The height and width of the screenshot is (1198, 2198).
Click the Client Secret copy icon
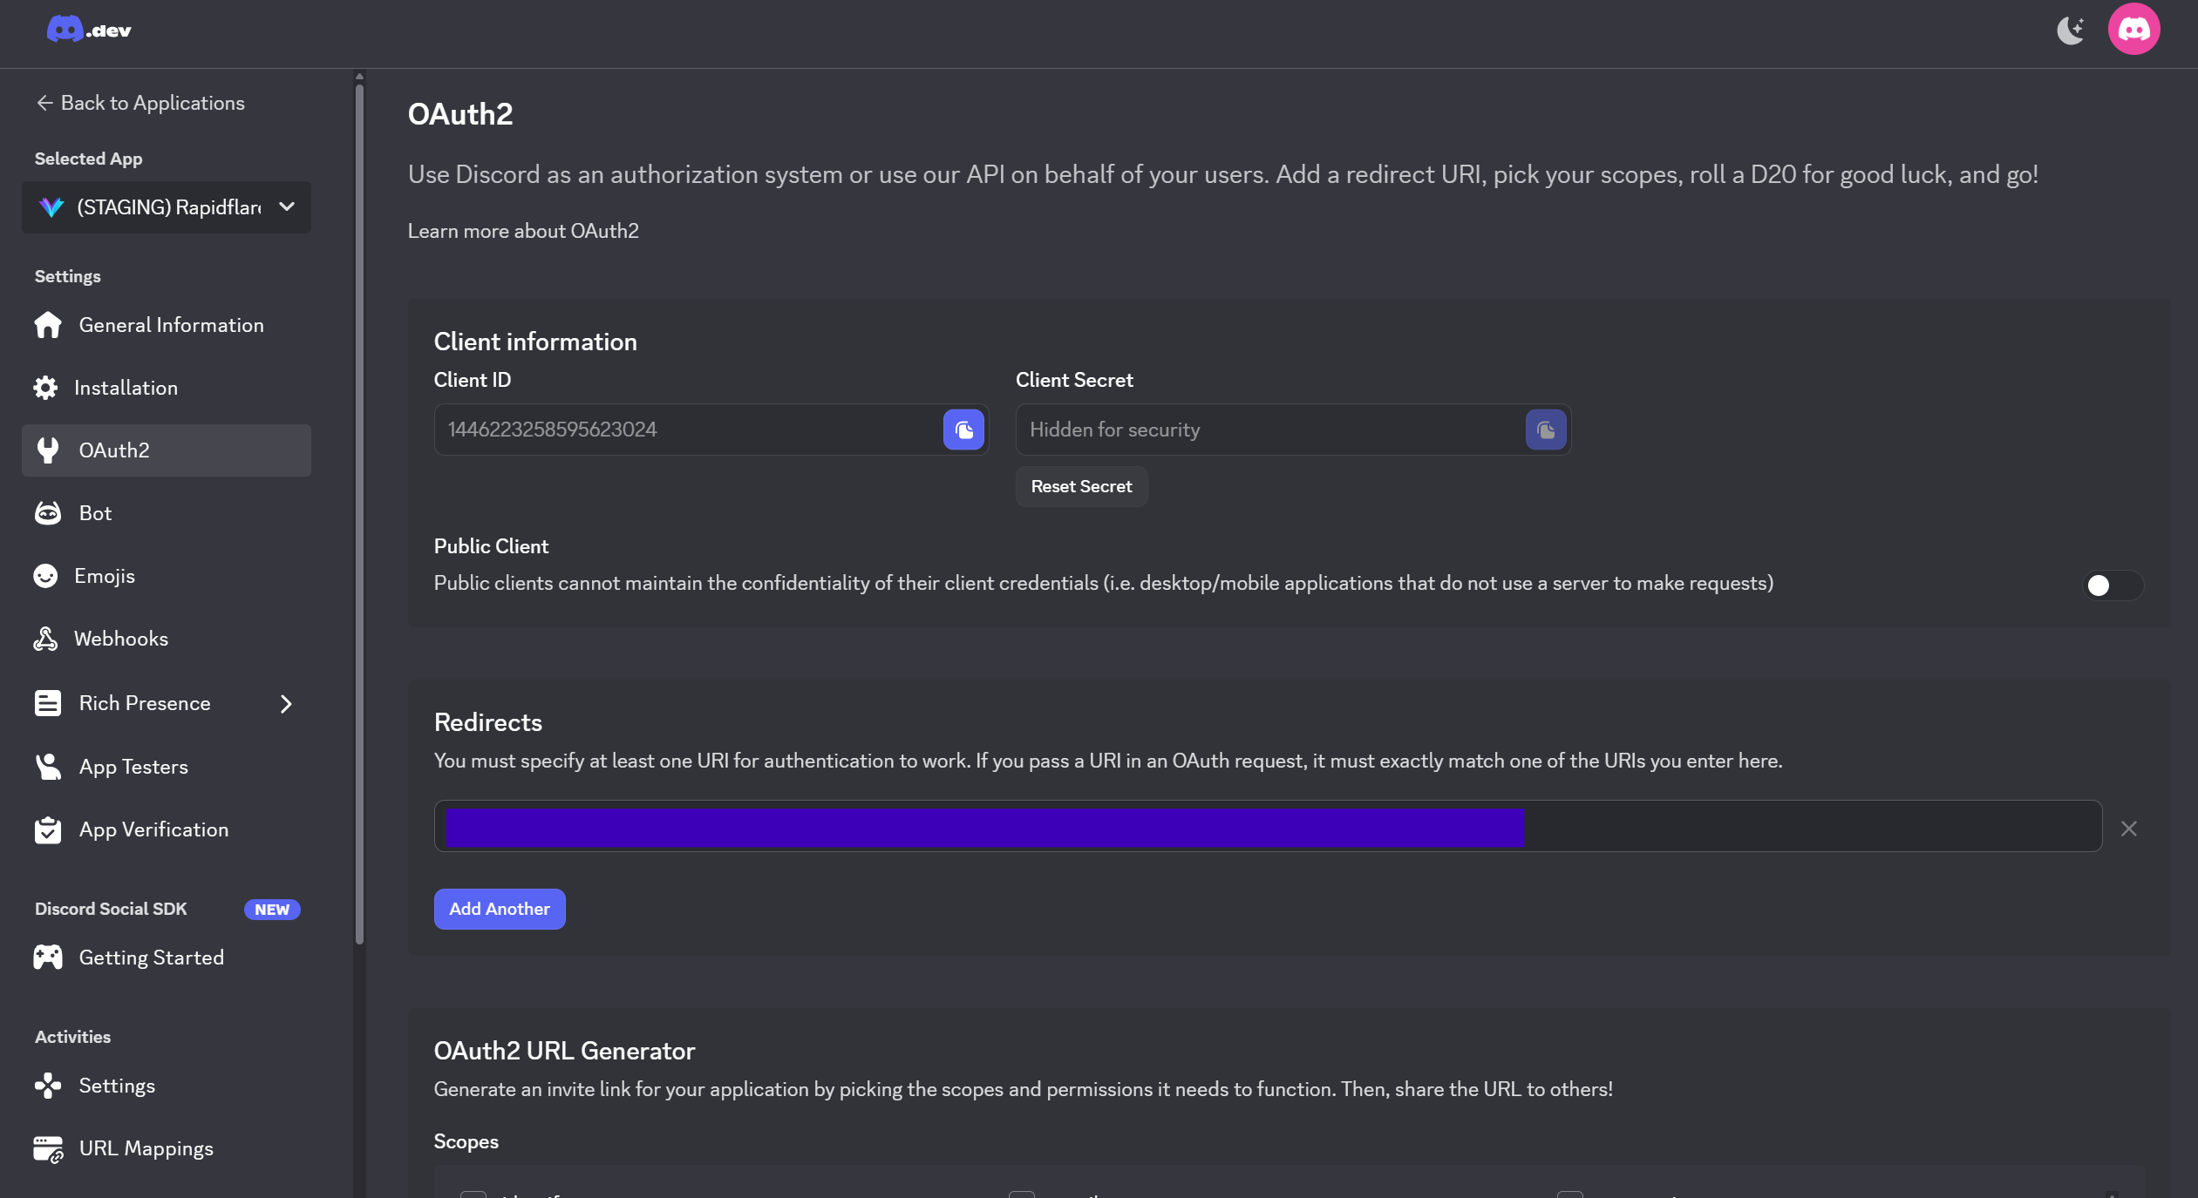point(1545,430)
